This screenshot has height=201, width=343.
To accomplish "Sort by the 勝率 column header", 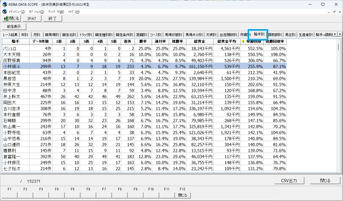I will tap(143, 41).
